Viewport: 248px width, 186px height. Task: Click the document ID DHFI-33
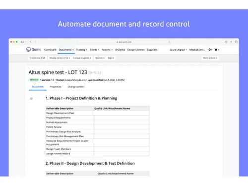[x=95, y=73]
